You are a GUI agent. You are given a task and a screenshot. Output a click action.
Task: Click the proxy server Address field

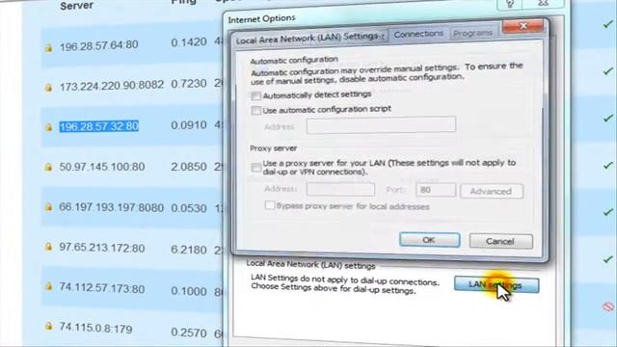340,189
